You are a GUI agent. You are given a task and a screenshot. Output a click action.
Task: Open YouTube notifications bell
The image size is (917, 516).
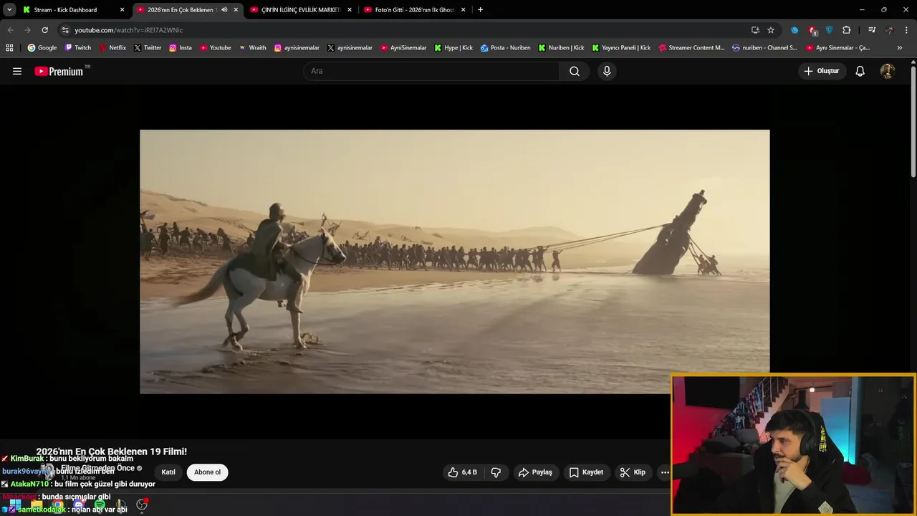860,71
